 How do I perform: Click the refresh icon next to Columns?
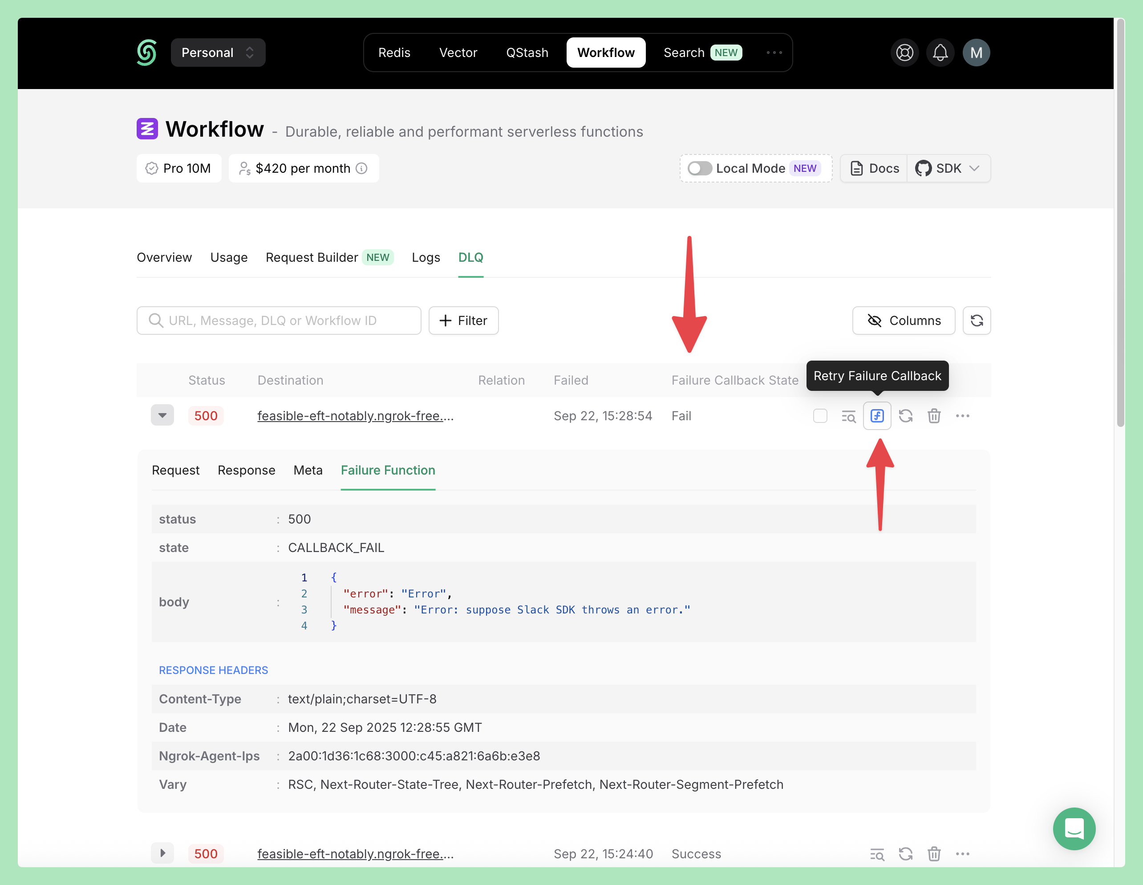pos(976,320)
